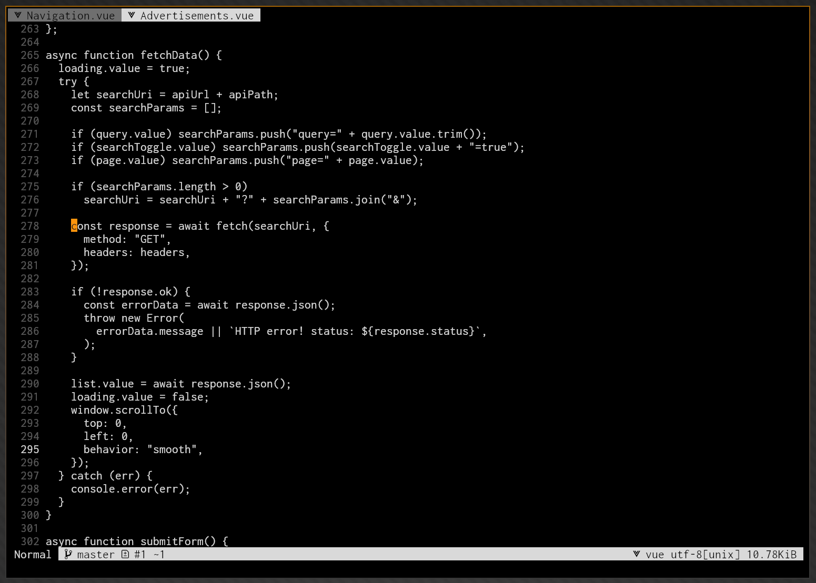816x583 pixels.
Task: Click the #1 diagnostics indicator
Action: (x=139, y=554)
